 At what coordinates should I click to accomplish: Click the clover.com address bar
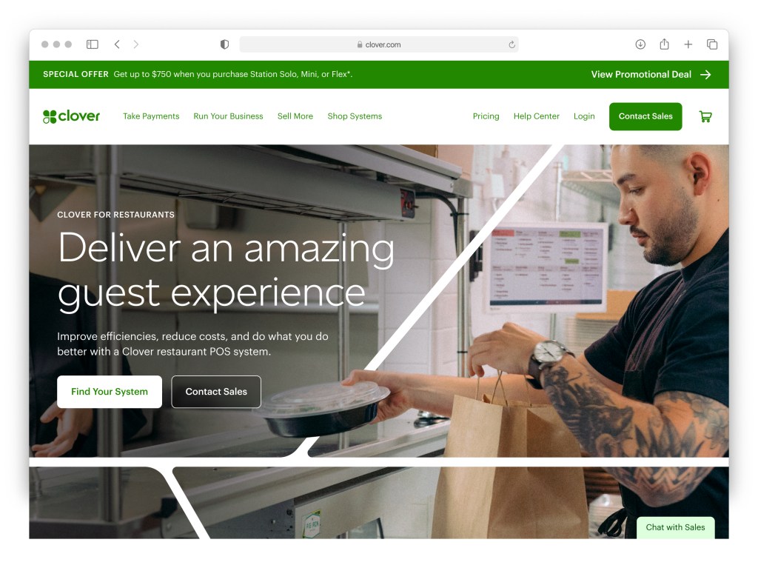[x=379, y=44]
